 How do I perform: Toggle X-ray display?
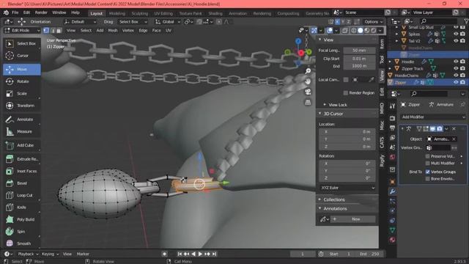coord(345,31)
